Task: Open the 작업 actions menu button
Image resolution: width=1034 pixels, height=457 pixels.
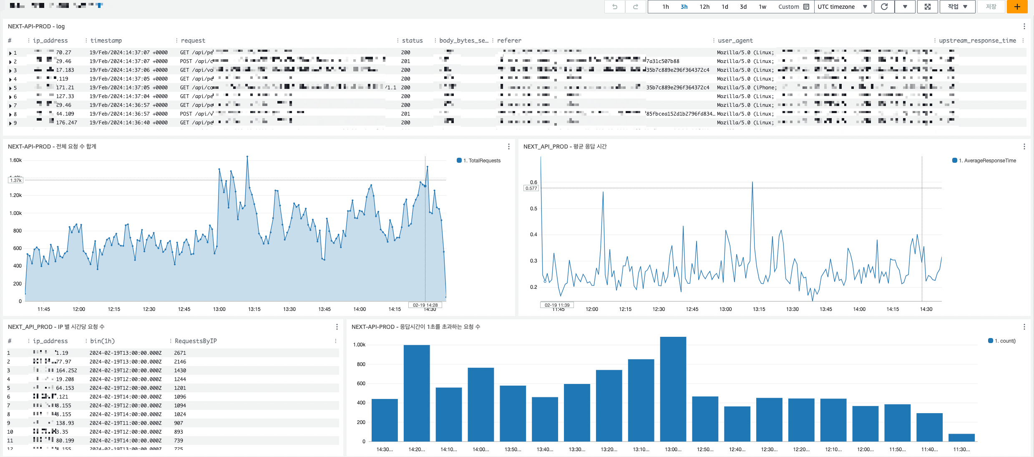Action: 957,7
